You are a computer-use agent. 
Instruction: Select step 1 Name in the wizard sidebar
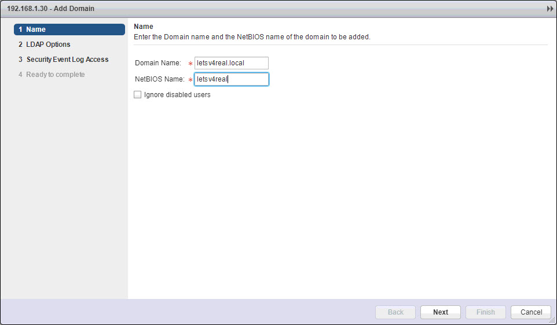(69, 29)
